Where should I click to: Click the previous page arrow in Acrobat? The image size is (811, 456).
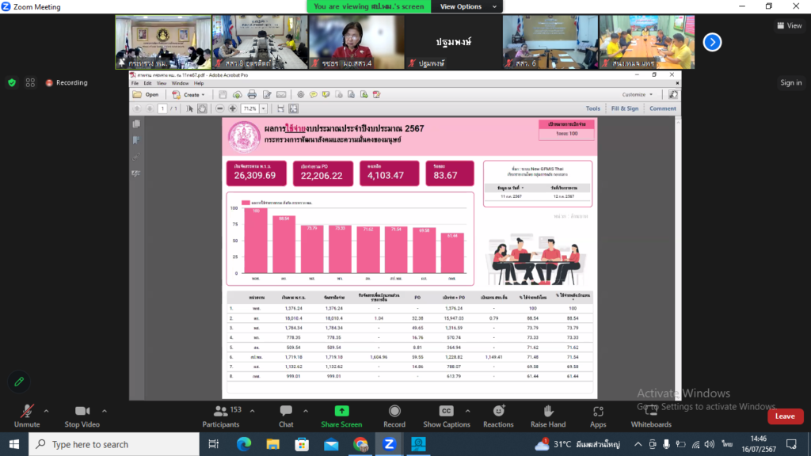pos(137,108)
